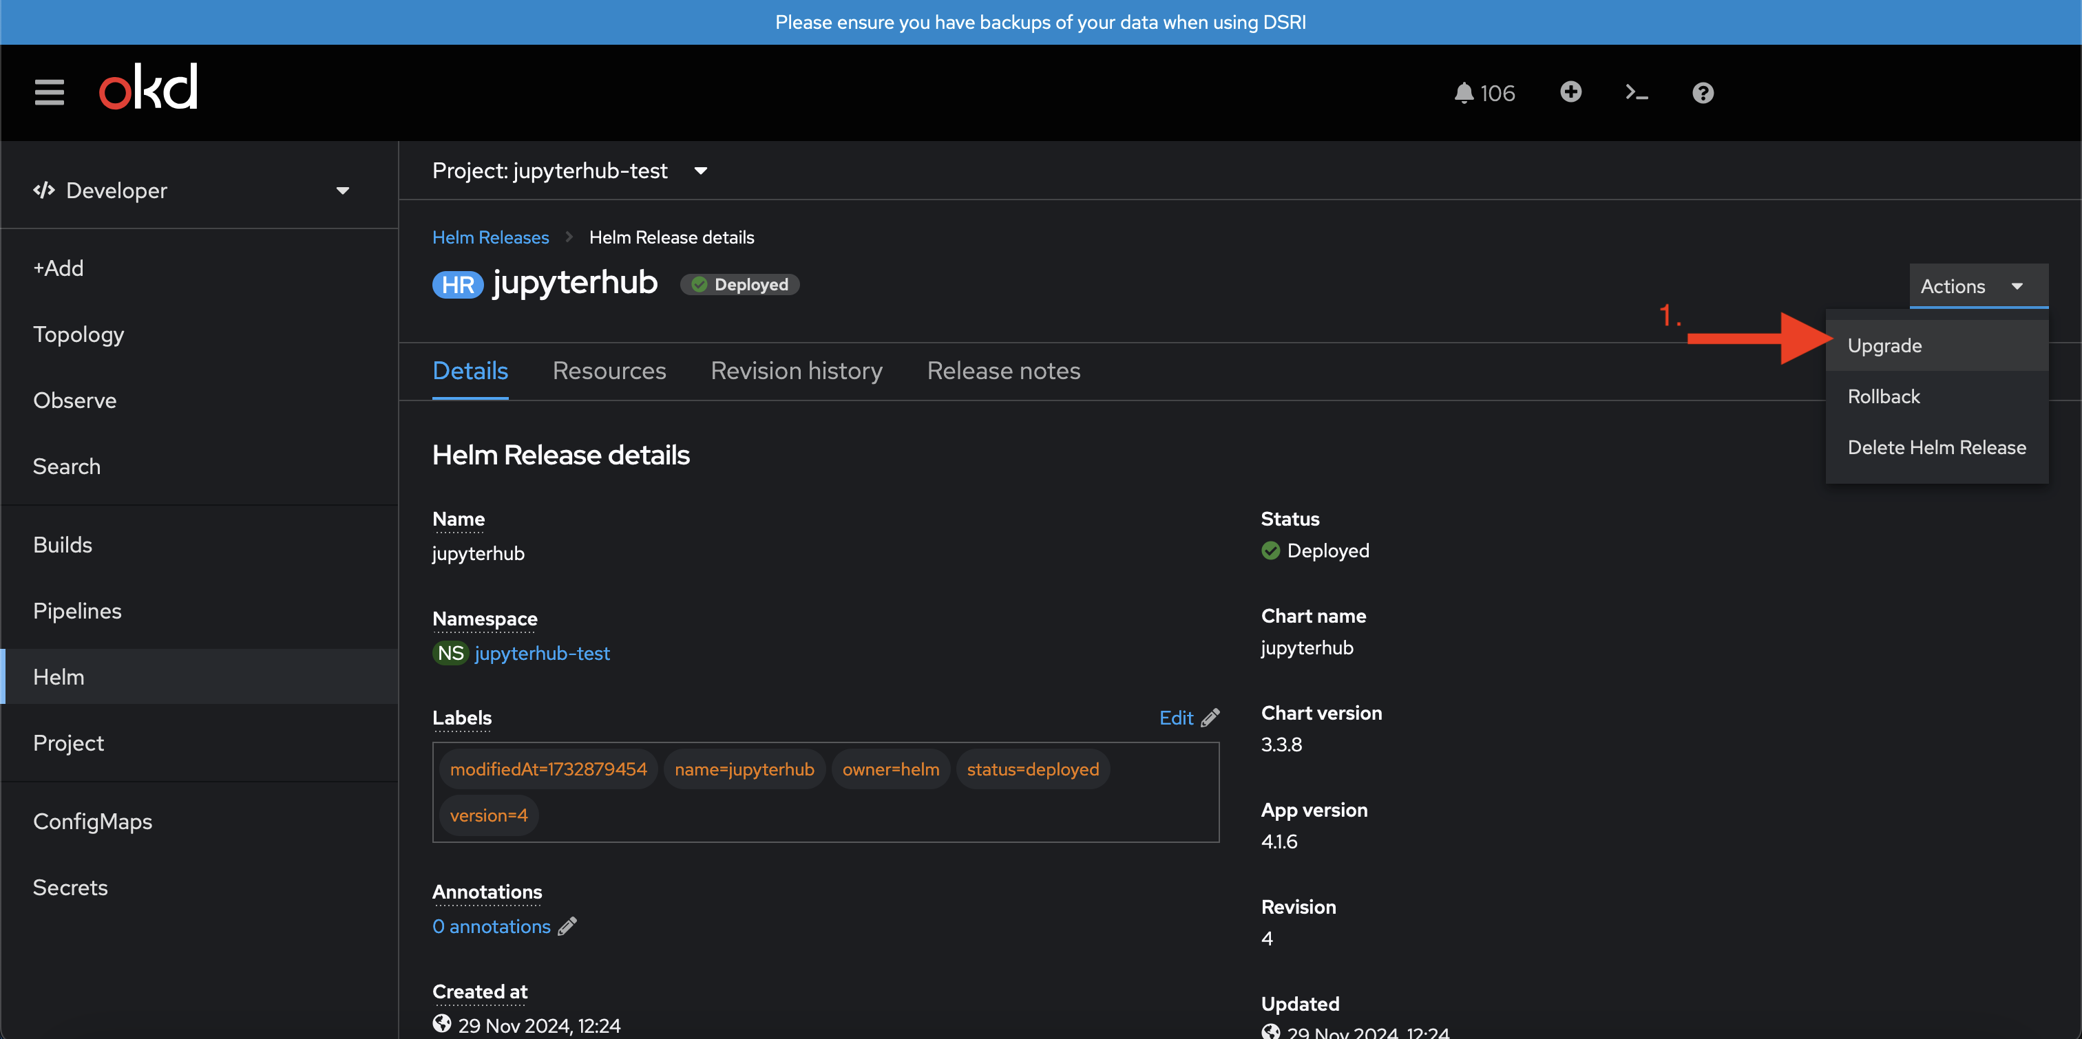Click the modifiedAt=1732879454 label chip
Screen dimensions: 2082x1039
(x=548, y=769)
